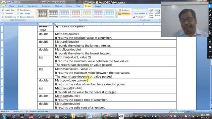Apply the red accent table style thumbnail
Screen dimensions: 212x119
[76, 14]
